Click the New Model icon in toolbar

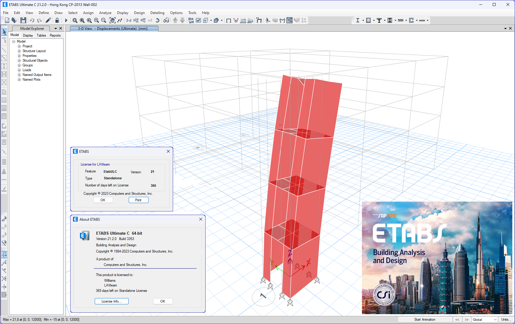[7, 20]
